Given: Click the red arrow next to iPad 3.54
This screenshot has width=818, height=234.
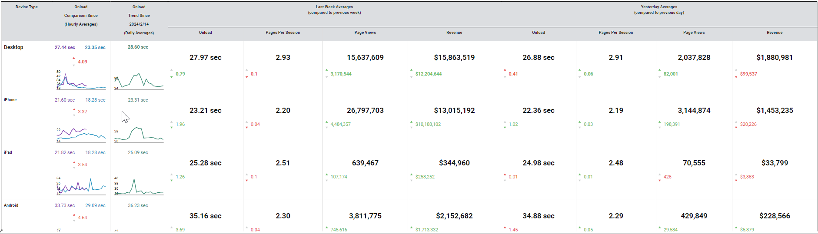Looking at the screenshot, I should [x=74, y=162].
